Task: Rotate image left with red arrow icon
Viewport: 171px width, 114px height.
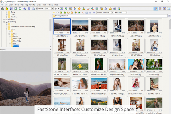Action: 88,8
